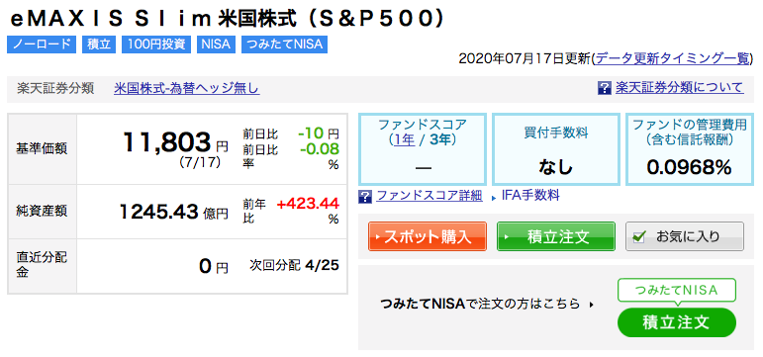Open データ更新タイミング一覧 link

tap(673, 58)
